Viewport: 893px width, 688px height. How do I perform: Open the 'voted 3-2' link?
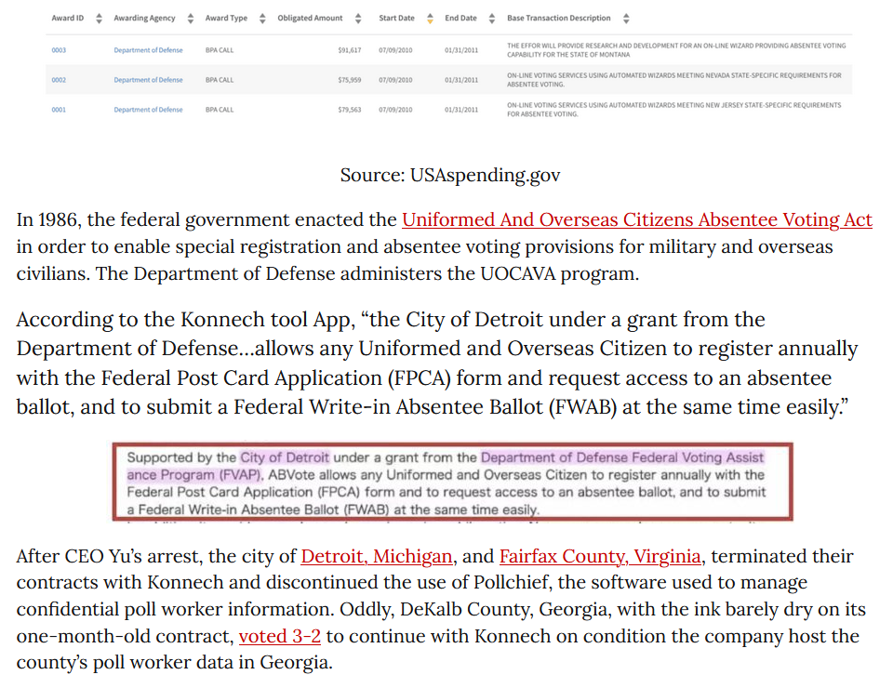pyautogui.click(x=280, y=636)
